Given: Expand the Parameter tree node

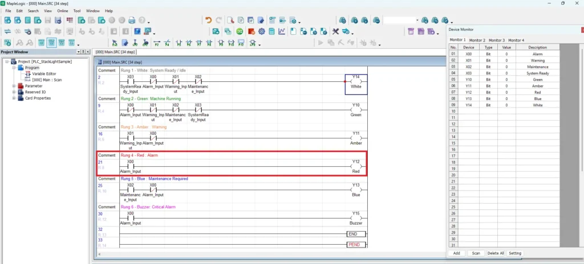Looking at the screenshot, I should click(x=14, y=86).
